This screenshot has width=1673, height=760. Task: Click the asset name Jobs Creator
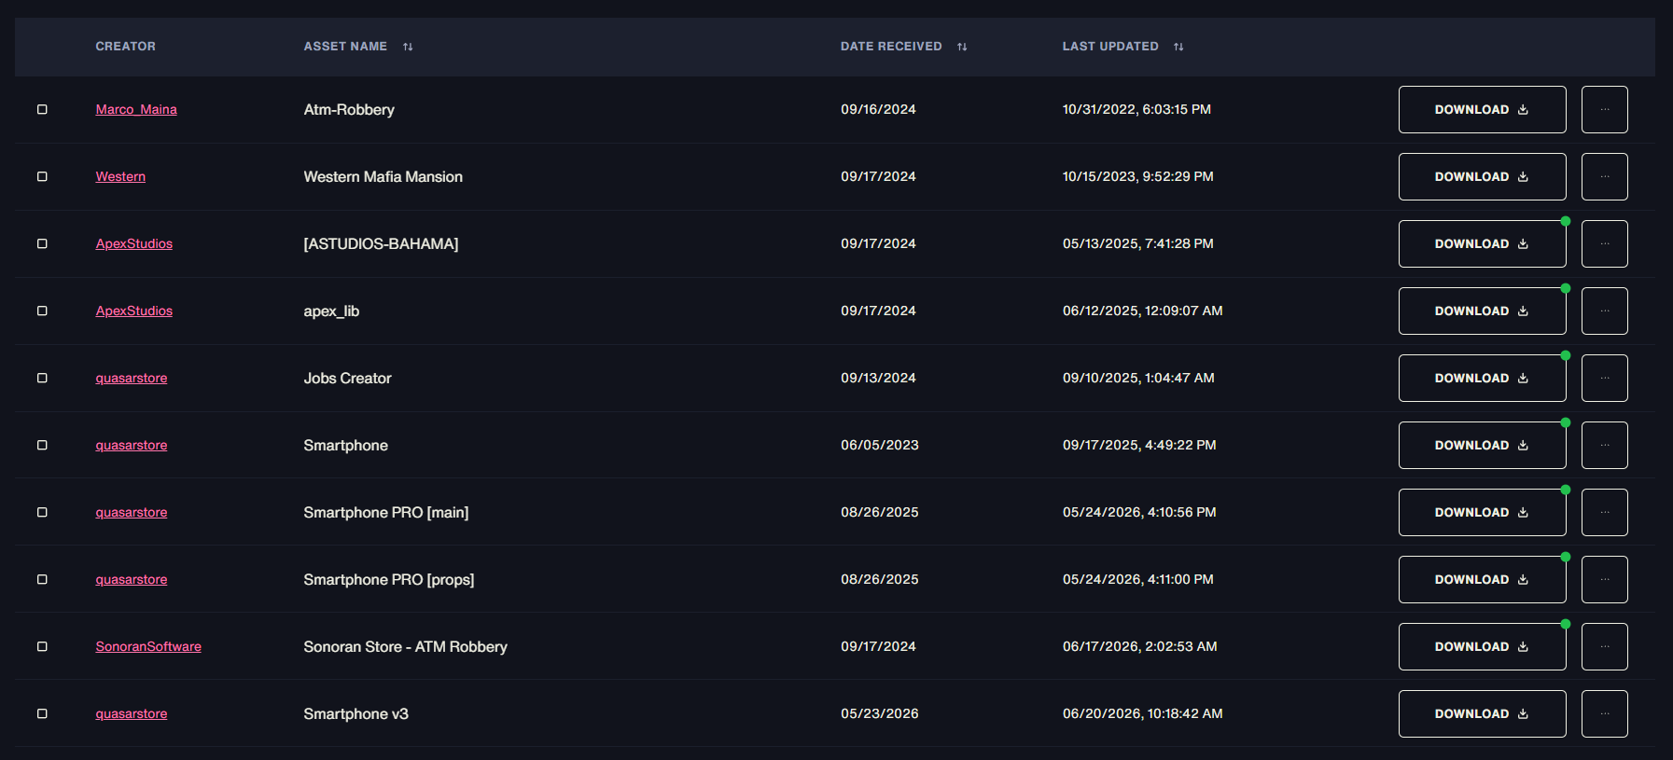click(347, 378)
